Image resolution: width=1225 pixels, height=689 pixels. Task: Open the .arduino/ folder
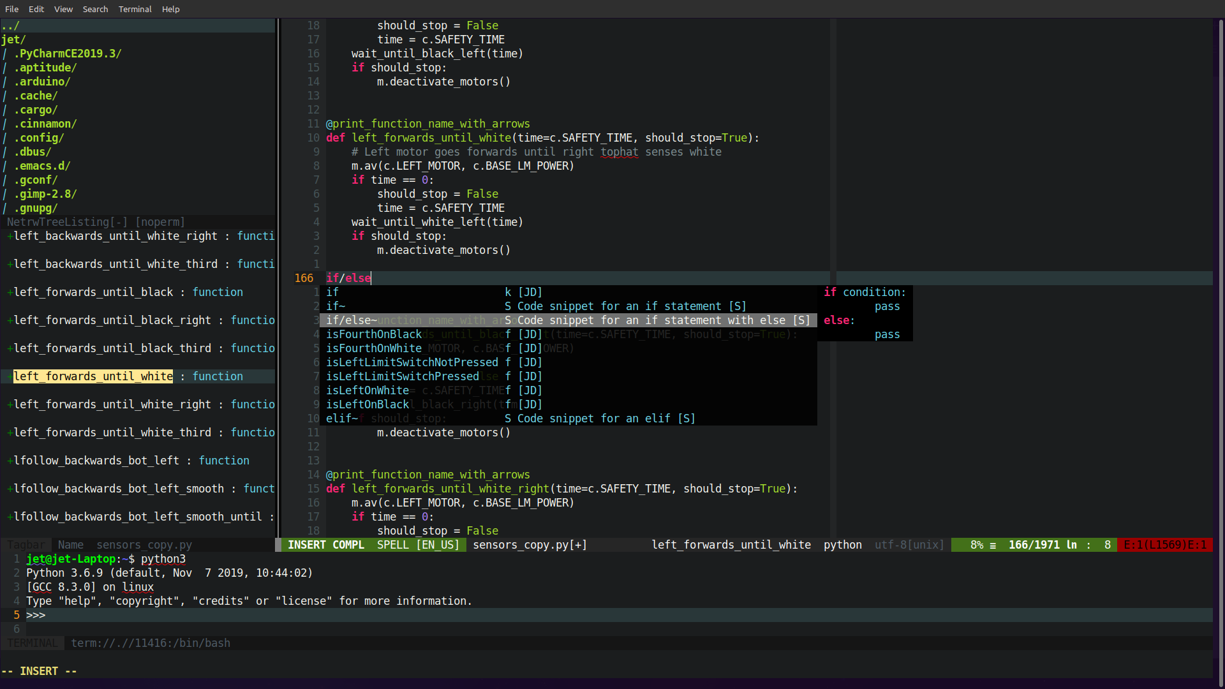tap(42, 82)
